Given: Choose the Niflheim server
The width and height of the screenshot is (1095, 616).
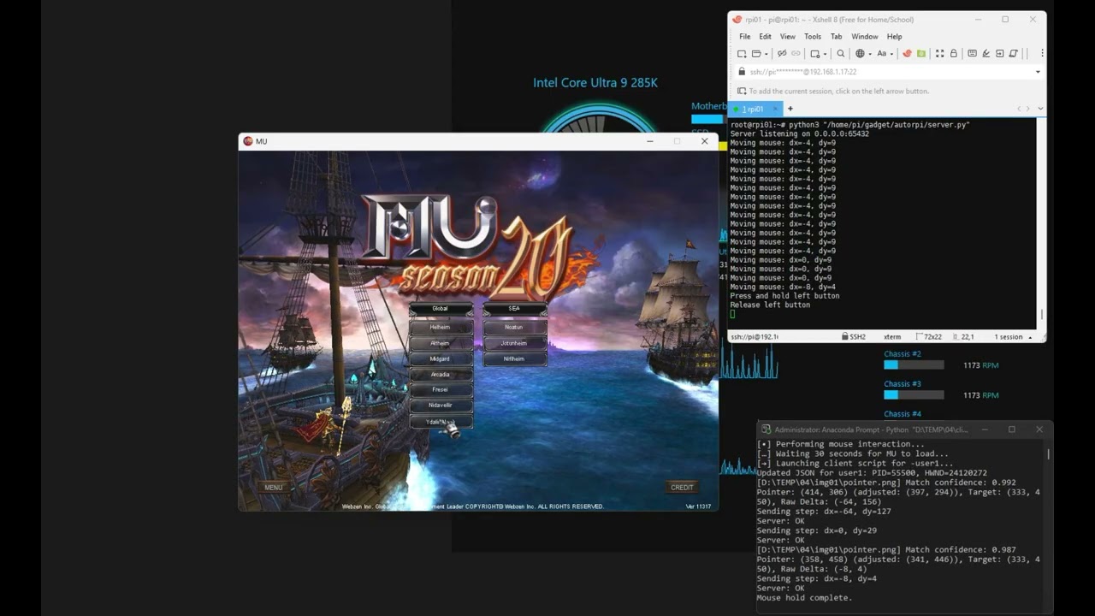Looking at the screenshot, I should tap(514, 359).
